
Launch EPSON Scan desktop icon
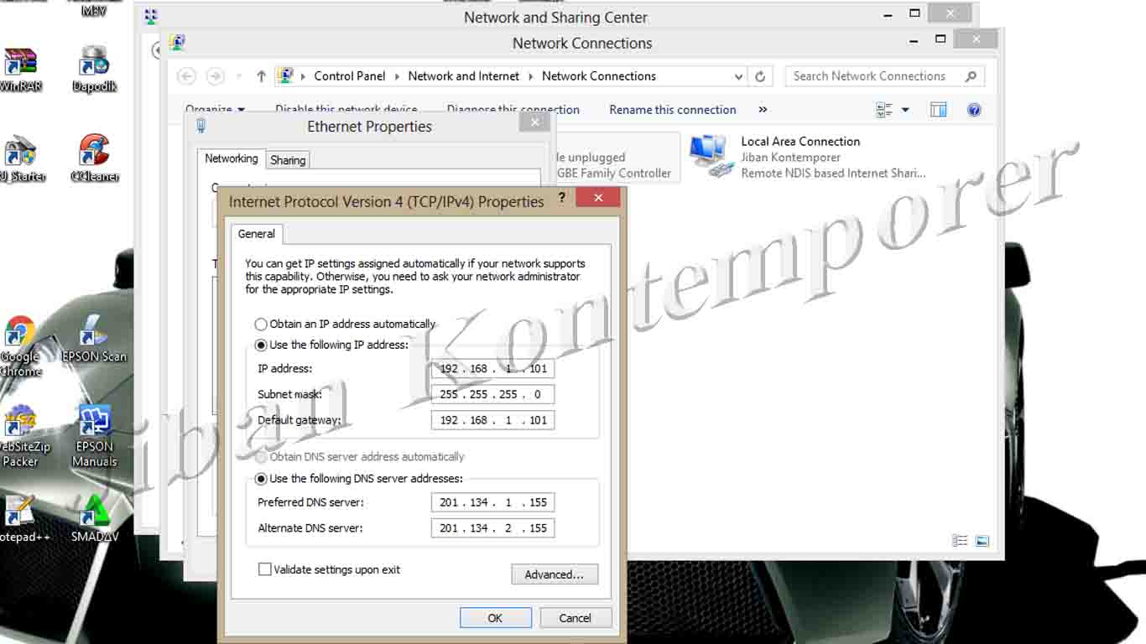point(94,340)
